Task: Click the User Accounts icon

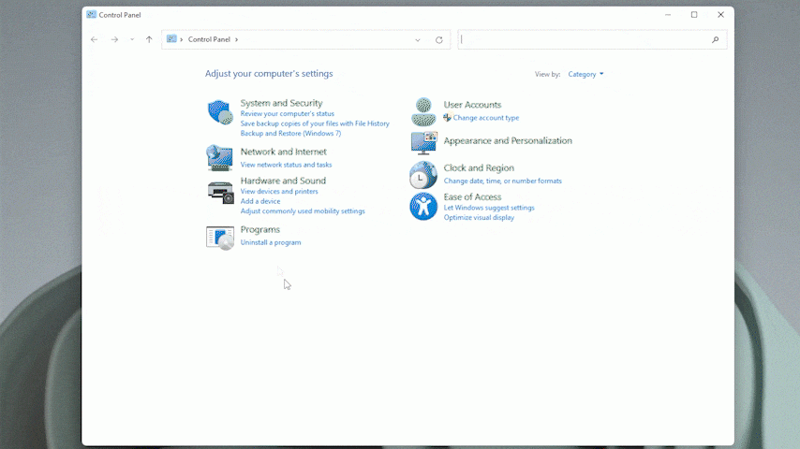Action: point(423,112)
